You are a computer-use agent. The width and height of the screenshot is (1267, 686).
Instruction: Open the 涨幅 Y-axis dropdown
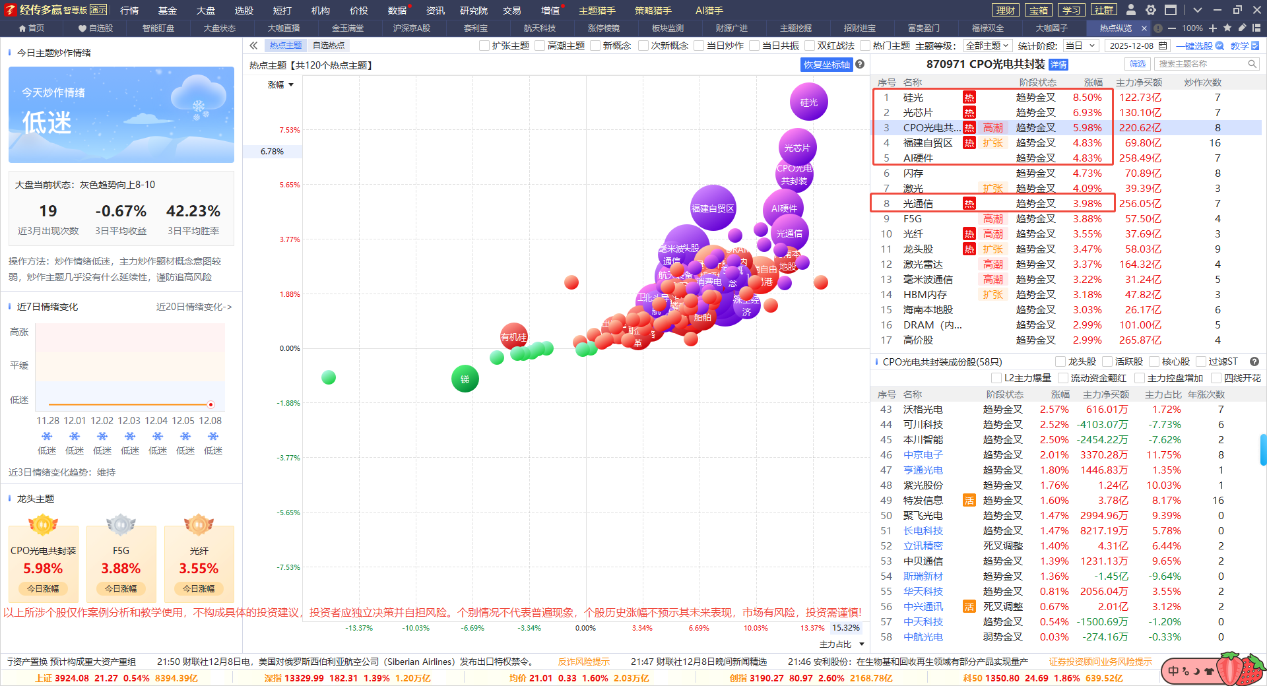coord(281,85)
